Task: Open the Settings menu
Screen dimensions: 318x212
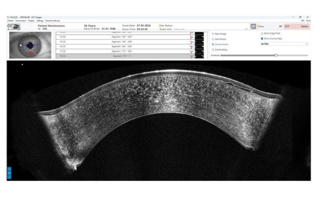Action: coord(40,20)
